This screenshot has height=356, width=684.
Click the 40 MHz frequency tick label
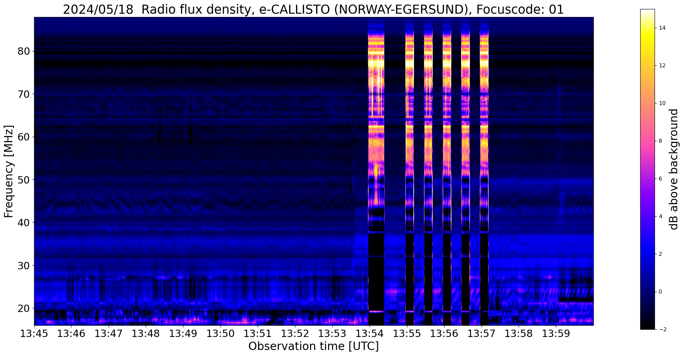tap(23, 223)
